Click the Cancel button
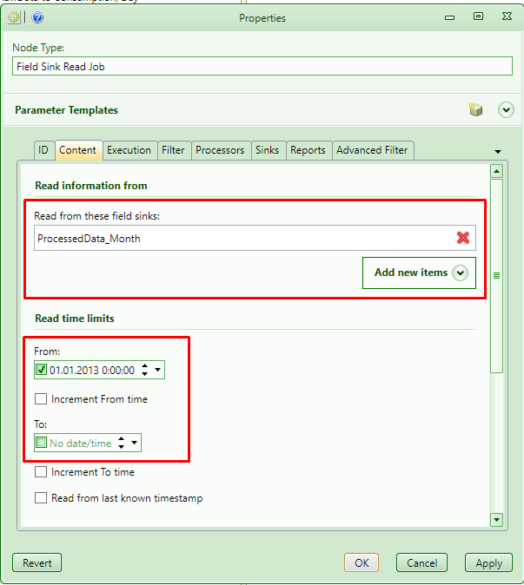 pyautogui.click(x=421, y=562)
